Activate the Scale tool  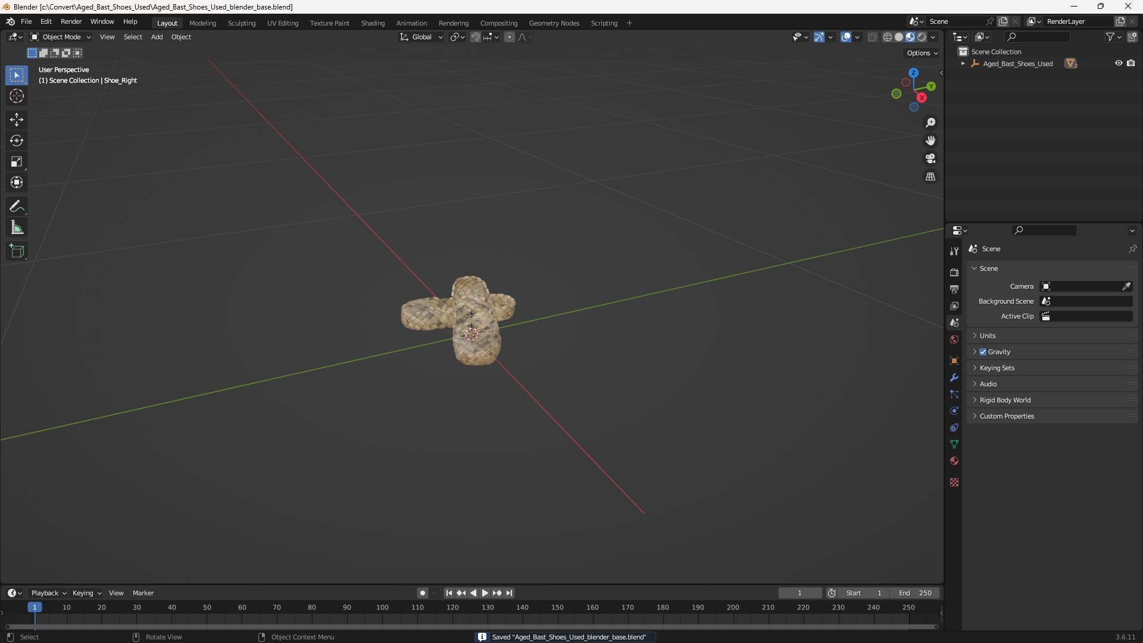click(17, 161)
